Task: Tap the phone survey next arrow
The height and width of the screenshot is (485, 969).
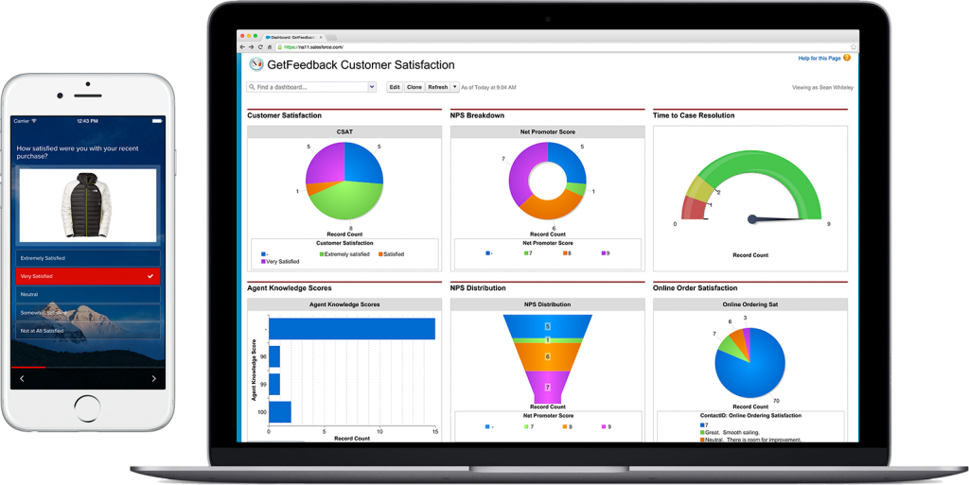Action: click(x=154, y=379)
